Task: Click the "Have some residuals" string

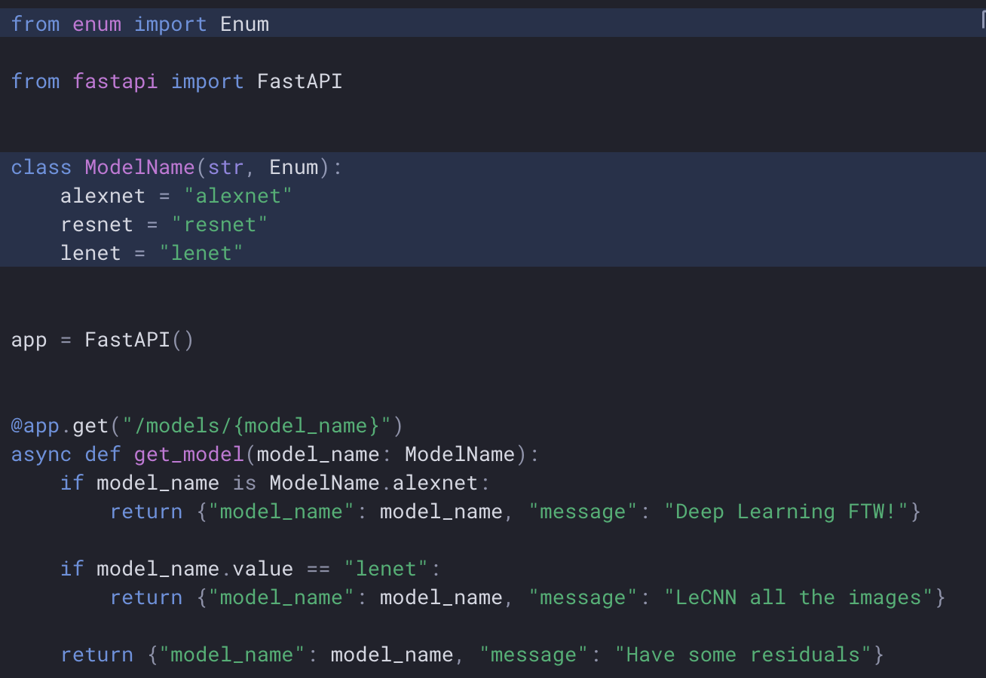Action: coord(743,655)
